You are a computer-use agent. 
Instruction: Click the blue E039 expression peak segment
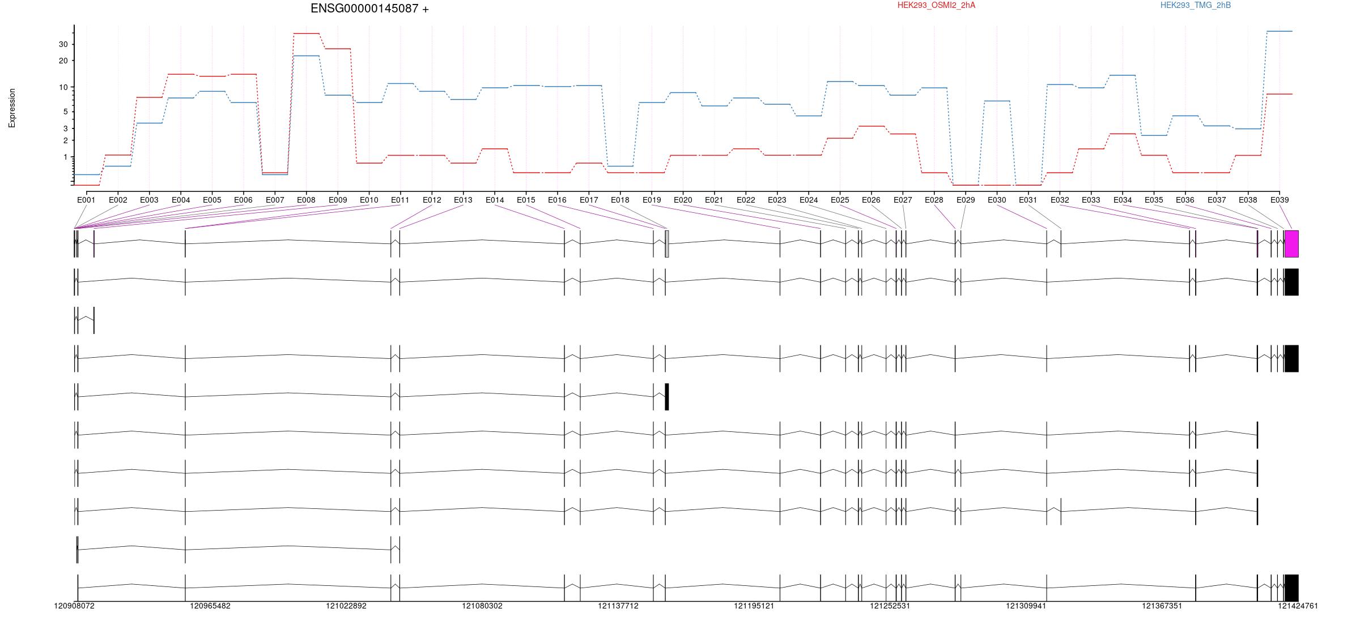click(1280, 31)
